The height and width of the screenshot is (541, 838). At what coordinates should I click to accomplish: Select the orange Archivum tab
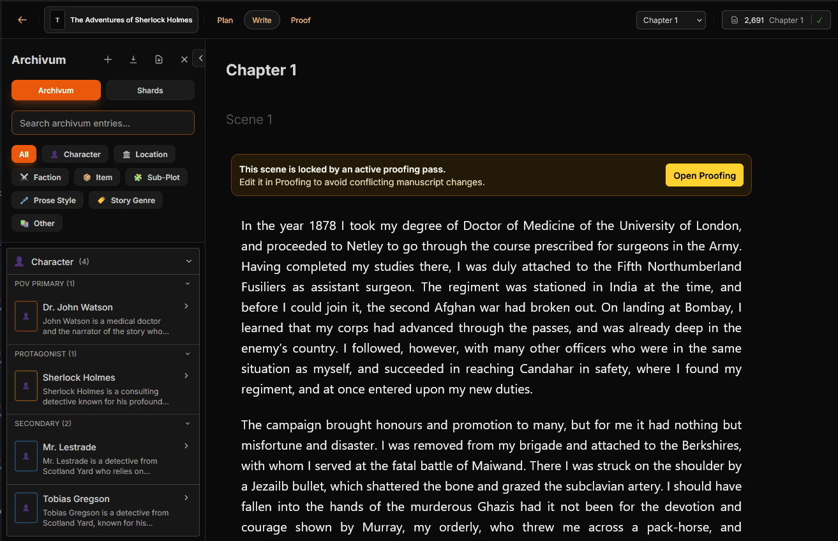[x=56, y=90]
